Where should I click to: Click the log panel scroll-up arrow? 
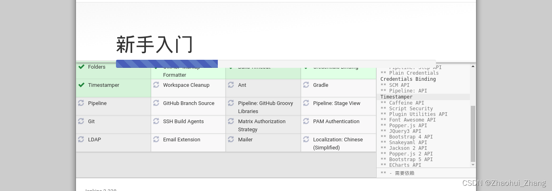tap(473, 66)
